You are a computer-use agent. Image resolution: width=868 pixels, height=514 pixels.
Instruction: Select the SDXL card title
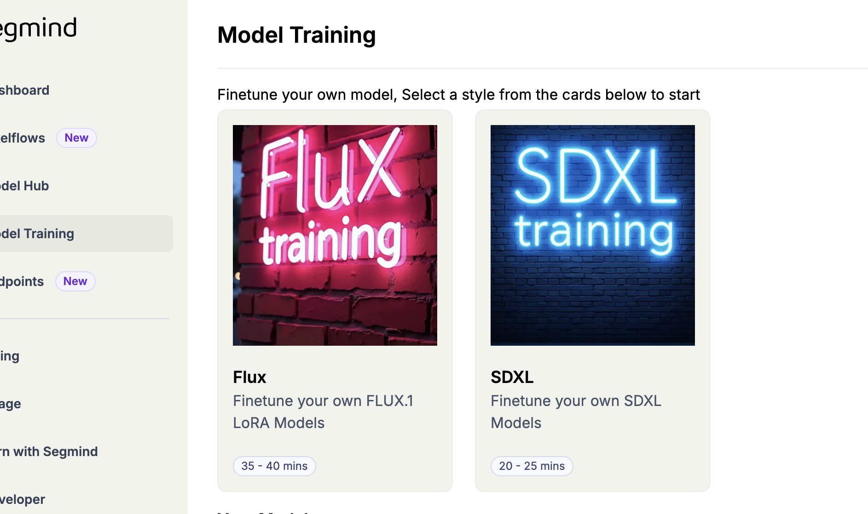tap(512, 377)
